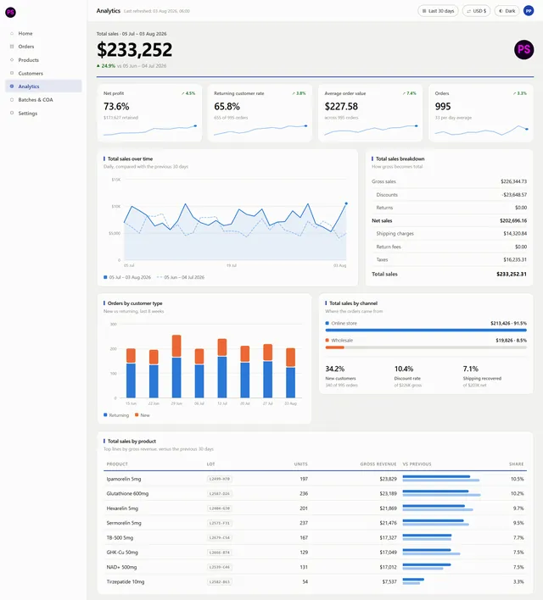The height and width of the screenshot is (600, 543).
Task: Toggle the New legend entry
Action: click(x=143, y=415)
